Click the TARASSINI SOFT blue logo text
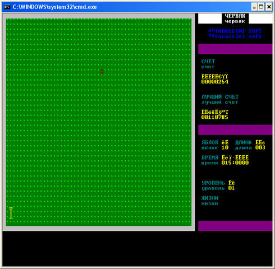This screenshot has height=269, width=275. (235, 34)
